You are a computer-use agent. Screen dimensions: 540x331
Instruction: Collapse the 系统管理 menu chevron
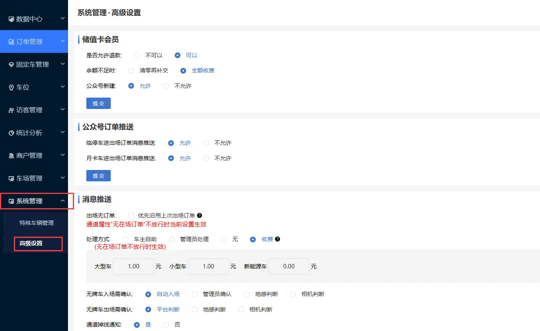pyautogui.click(x=62, y=201)
